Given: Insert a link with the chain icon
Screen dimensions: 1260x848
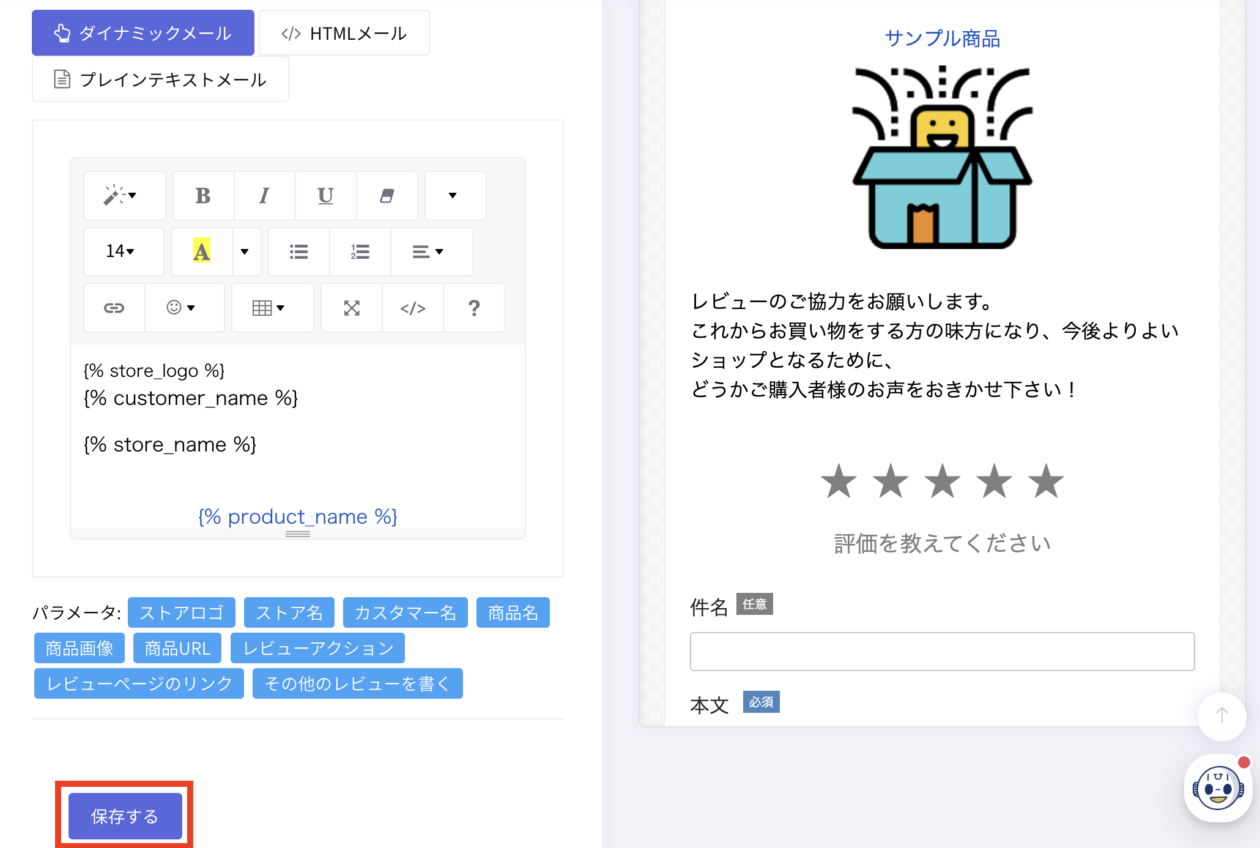Looking at the screenshot, I should 114,308.
